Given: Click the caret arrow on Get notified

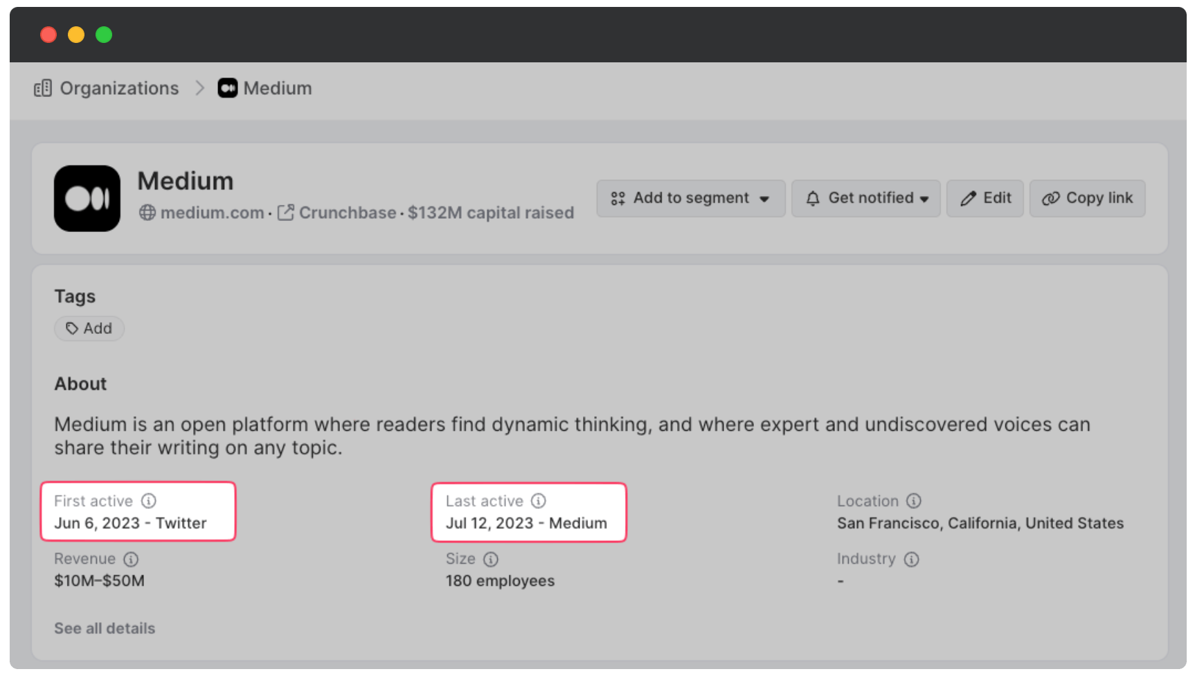Looking at the screenshot, I should pyautogui.click(x=924, y=199).
